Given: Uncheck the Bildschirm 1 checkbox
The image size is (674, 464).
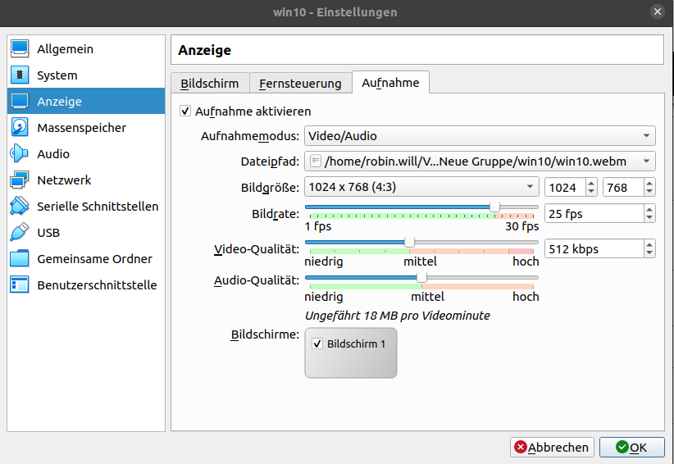Looking at the screenshot, I should tap(317, 344).
